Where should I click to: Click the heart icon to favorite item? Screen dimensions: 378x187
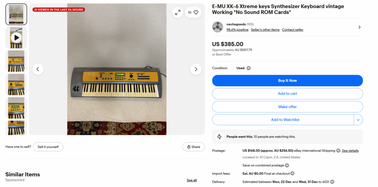[196, 13]
